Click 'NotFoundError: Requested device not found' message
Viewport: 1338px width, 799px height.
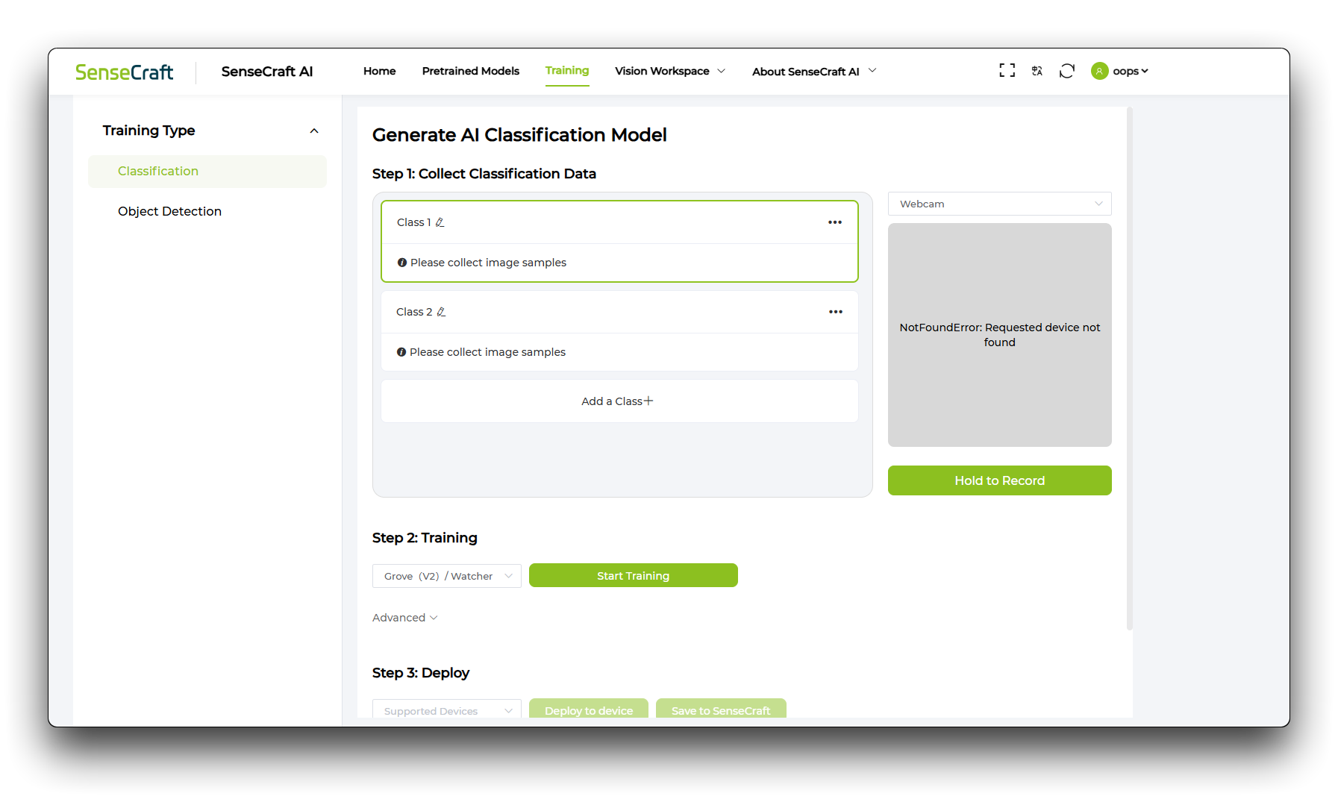point(999,335)
